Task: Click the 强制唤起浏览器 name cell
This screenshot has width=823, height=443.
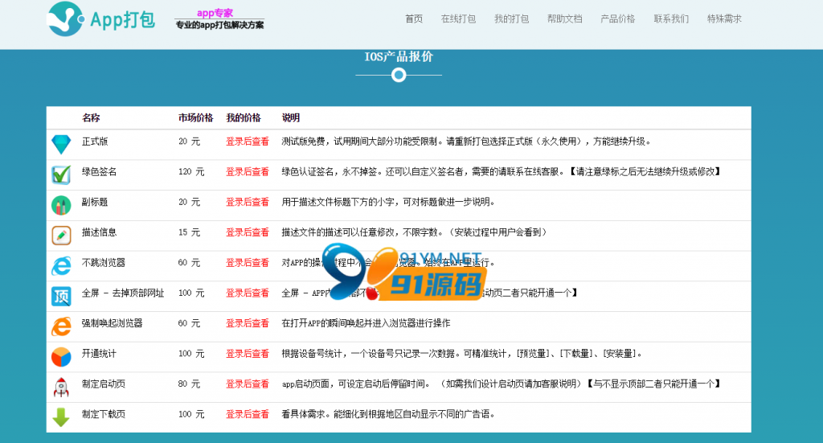Action: tap(112, 323)
